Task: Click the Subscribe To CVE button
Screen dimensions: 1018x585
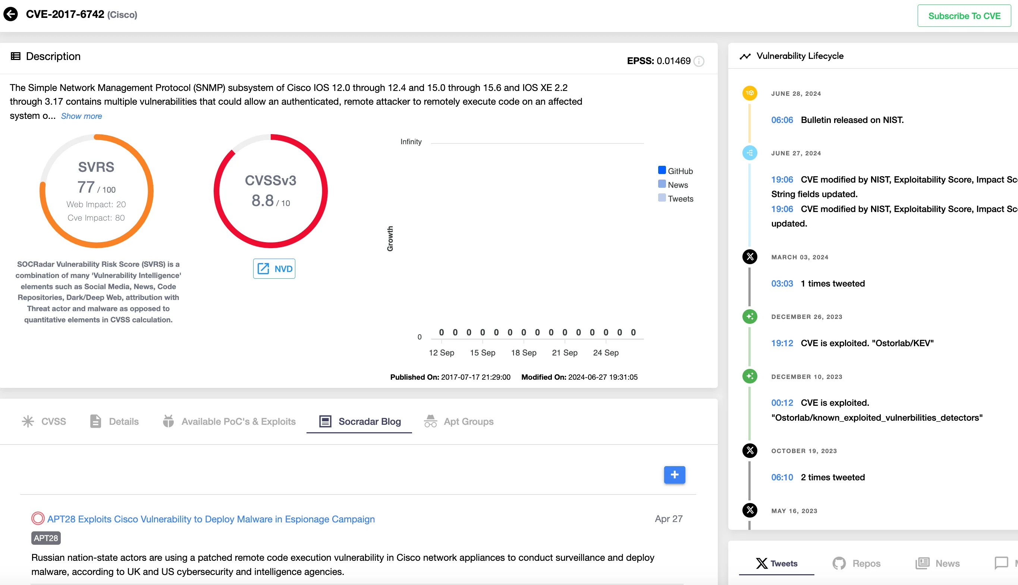Action: [964, 16]
